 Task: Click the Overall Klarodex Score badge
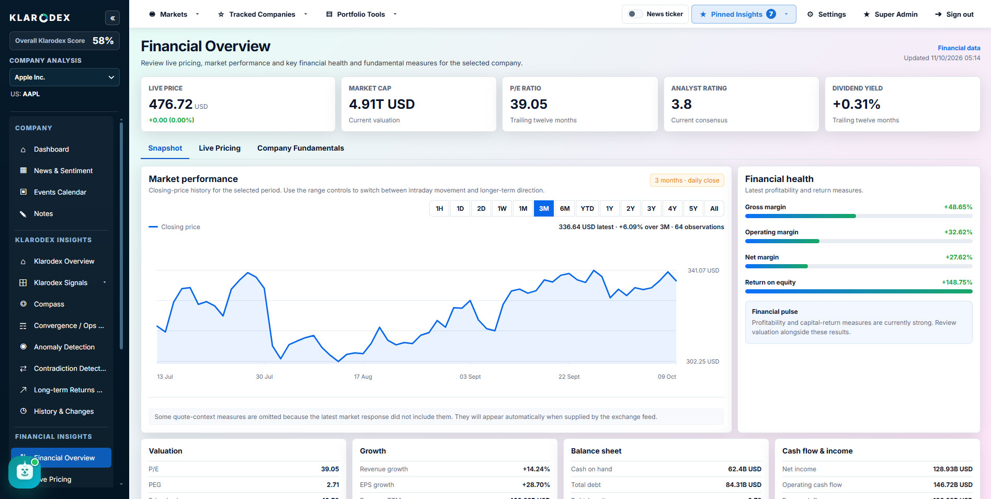(64, 41)
